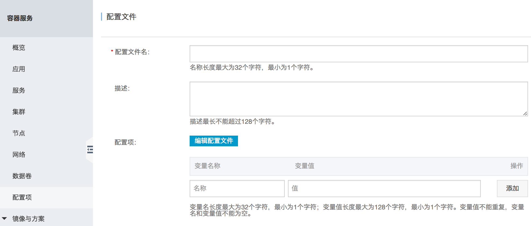The width and height of the screenshot is (531, 226).
Task: Click the 编辑配置文件 button
Action: coord(214,141)
